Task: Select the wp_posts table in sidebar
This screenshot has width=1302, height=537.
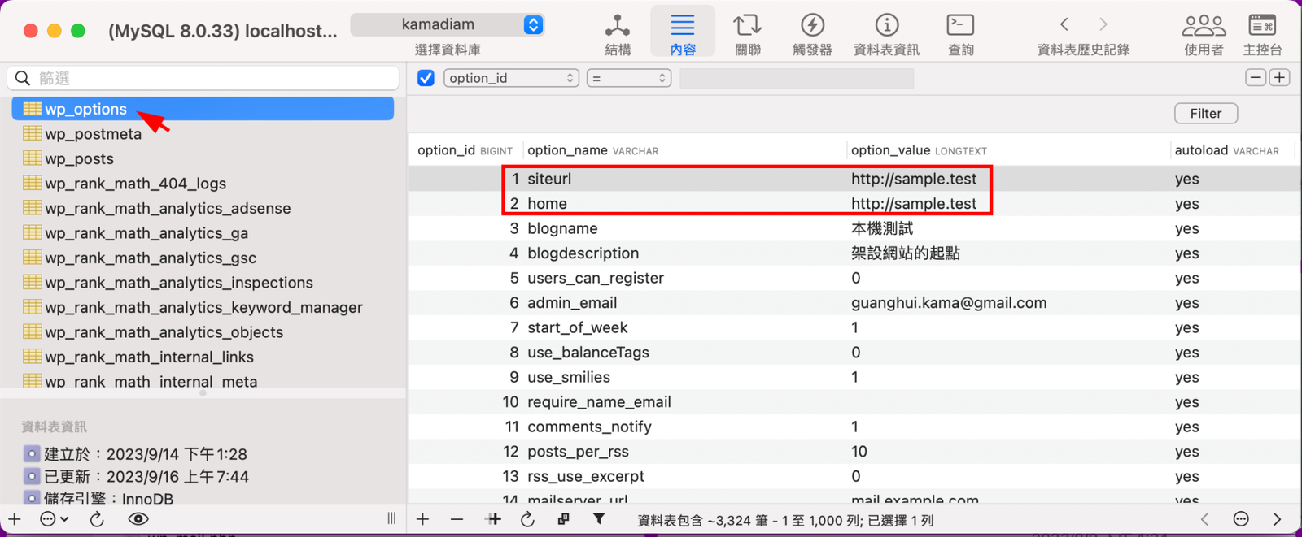Action: pyautogui.click(x=79, y=158)
